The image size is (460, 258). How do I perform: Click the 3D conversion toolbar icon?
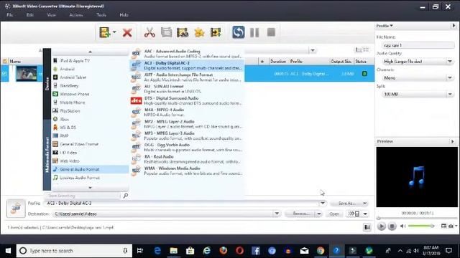click(183, 32)
